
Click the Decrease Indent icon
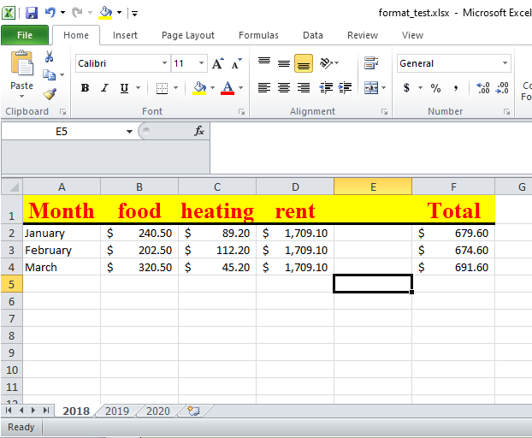coord(326,88)
